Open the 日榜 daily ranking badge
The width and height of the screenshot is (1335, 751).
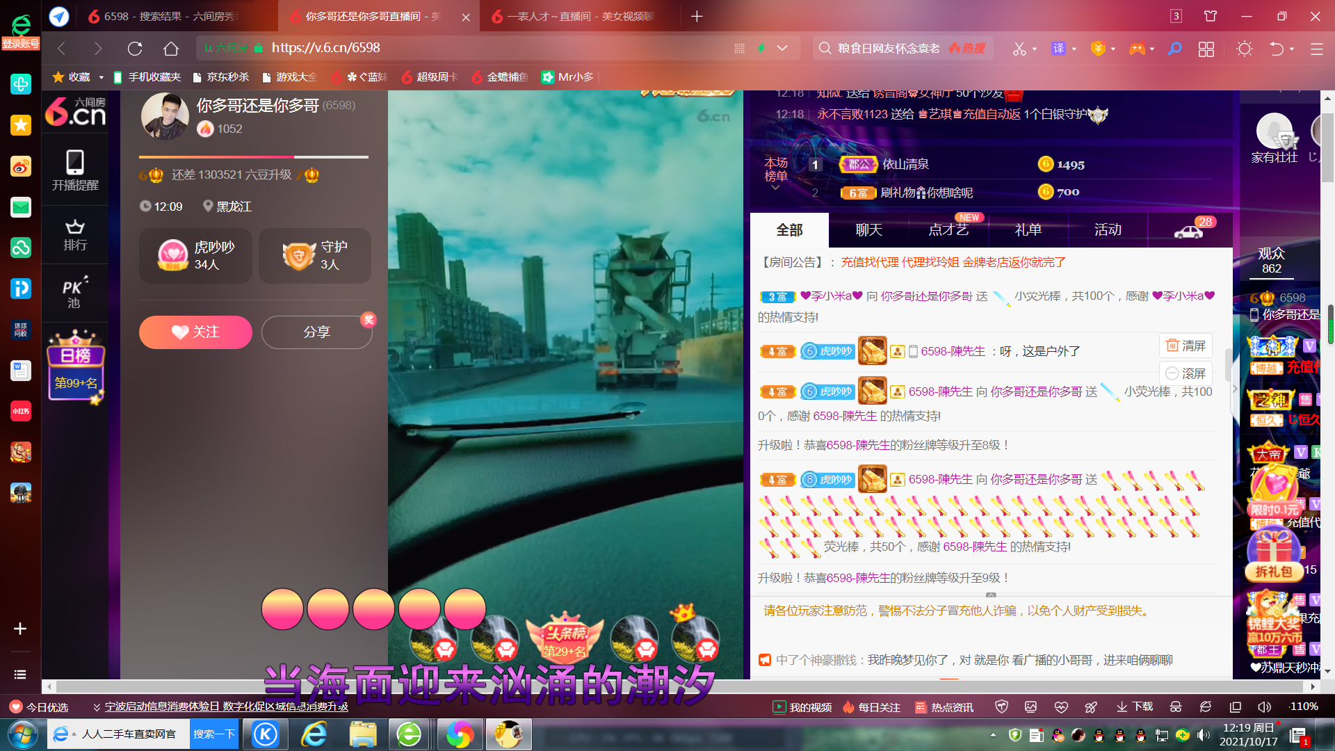76,367
